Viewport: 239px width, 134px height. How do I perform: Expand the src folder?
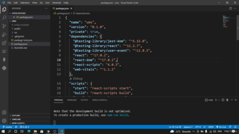click(16, 32)
